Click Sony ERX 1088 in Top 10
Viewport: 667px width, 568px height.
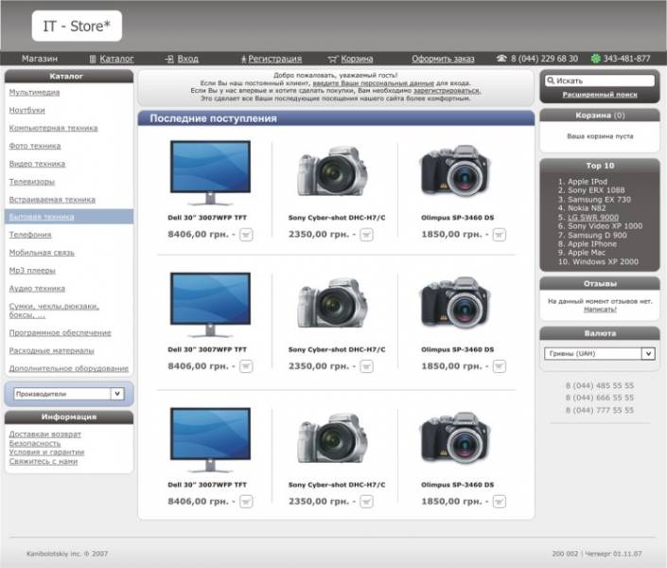[596, 190]
